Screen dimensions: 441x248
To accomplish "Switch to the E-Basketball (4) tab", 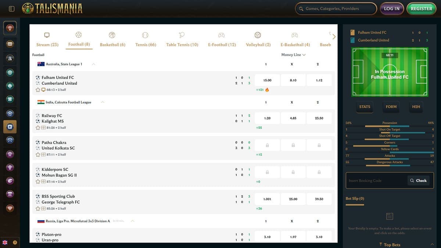I will [x=295, y=40].
